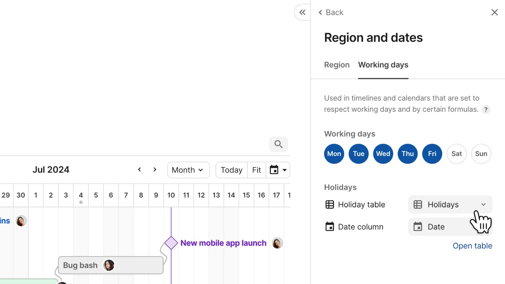Click the timeline search magnifier icon
505x284 pixels.
[x=279, y=144]
